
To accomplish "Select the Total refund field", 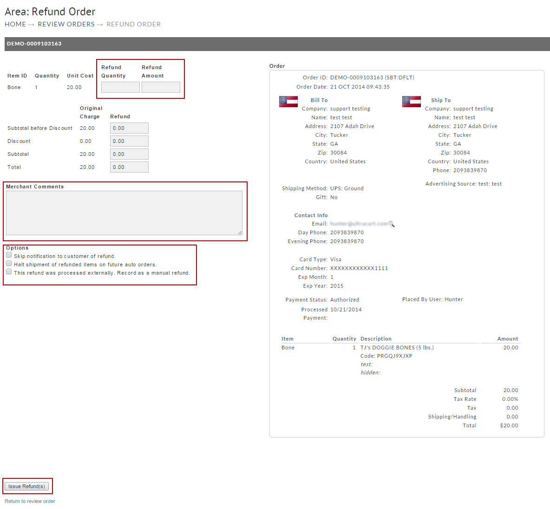I will coord(129,167).
